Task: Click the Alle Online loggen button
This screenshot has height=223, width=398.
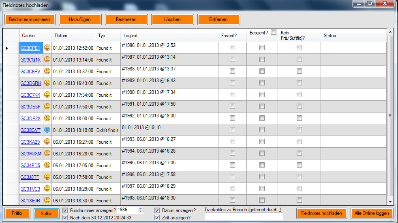Action: click(x=372, y=213)
